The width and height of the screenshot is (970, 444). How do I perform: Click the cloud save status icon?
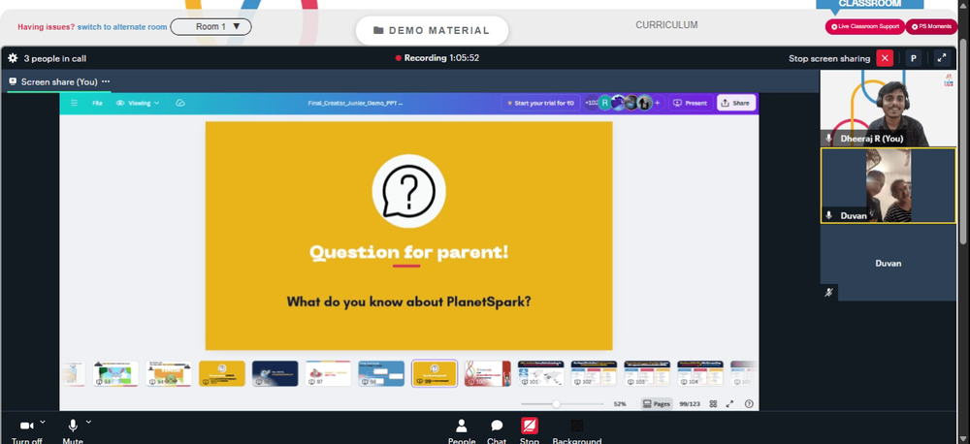point(180,104)
